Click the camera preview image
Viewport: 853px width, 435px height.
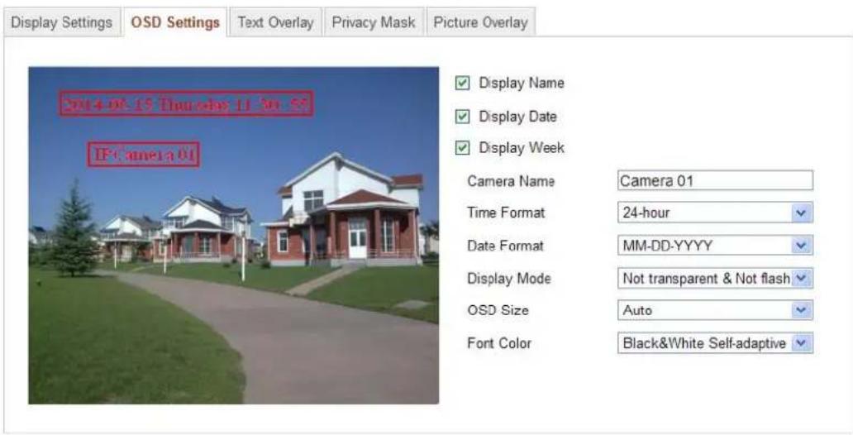pyautogui.click(x=233, y=235)
